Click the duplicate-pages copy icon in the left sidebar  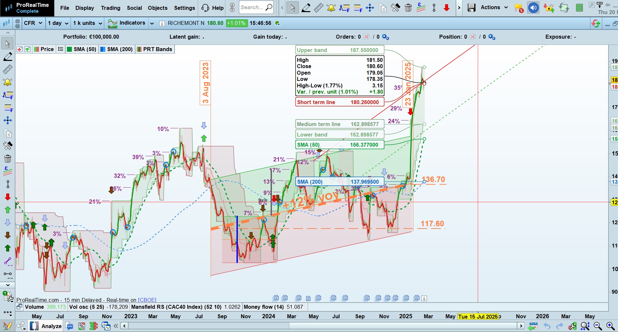pyautogui.click(x=8, y=133)
